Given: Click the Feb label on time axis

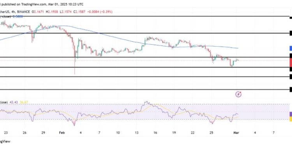Looking at the screenshot, I should tap(62, 133).
